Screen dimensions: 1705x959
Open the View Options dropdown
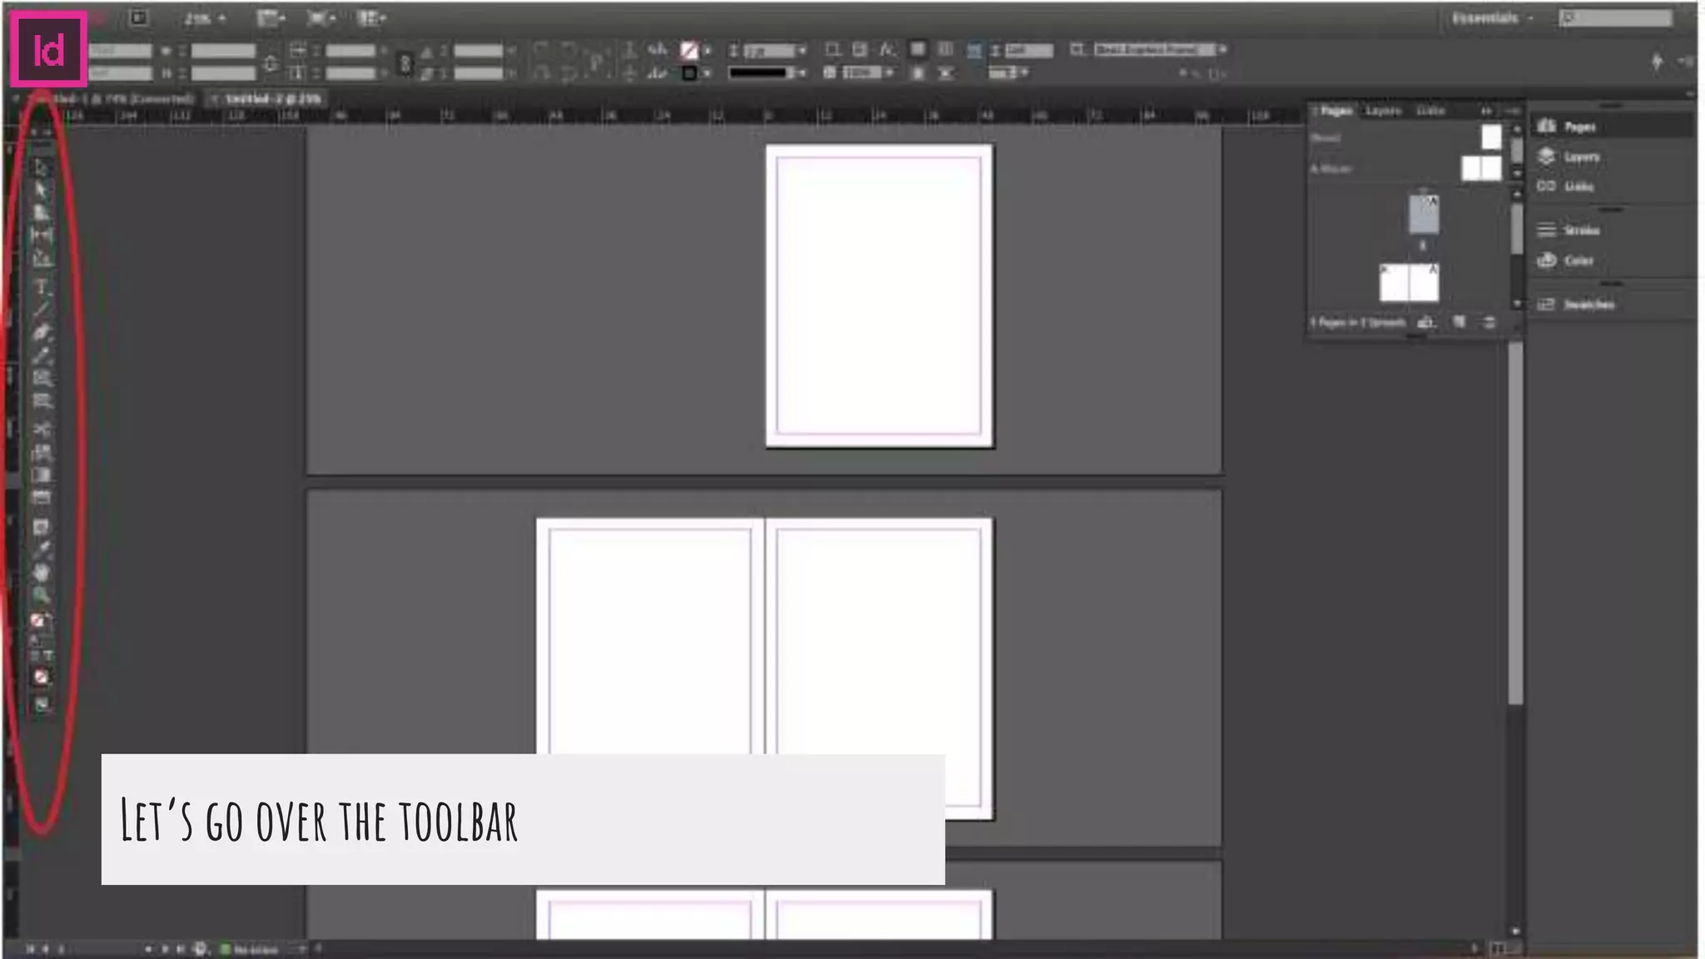point(271,18)
